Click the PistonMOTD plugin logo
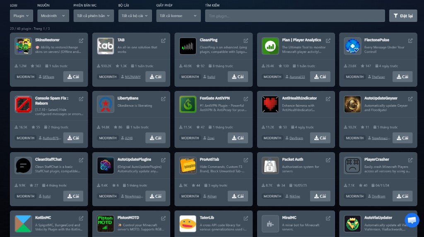This screenshot has height=237, width=424. [x=106, y=224]
